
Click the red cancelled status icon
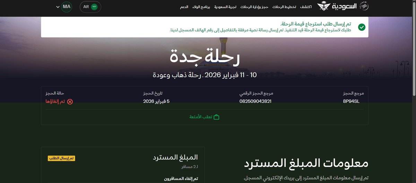tap(70, 102)
